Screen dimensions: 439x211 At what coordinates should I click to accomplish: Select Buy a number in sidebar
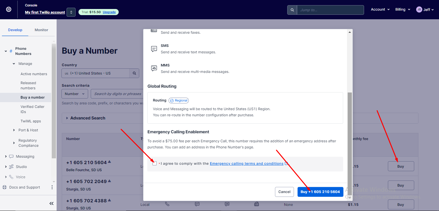[32, 97]
